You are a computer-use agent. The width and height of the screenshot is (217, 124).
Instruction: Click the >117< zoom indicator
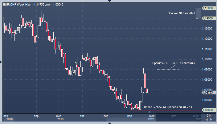point(209,119)
